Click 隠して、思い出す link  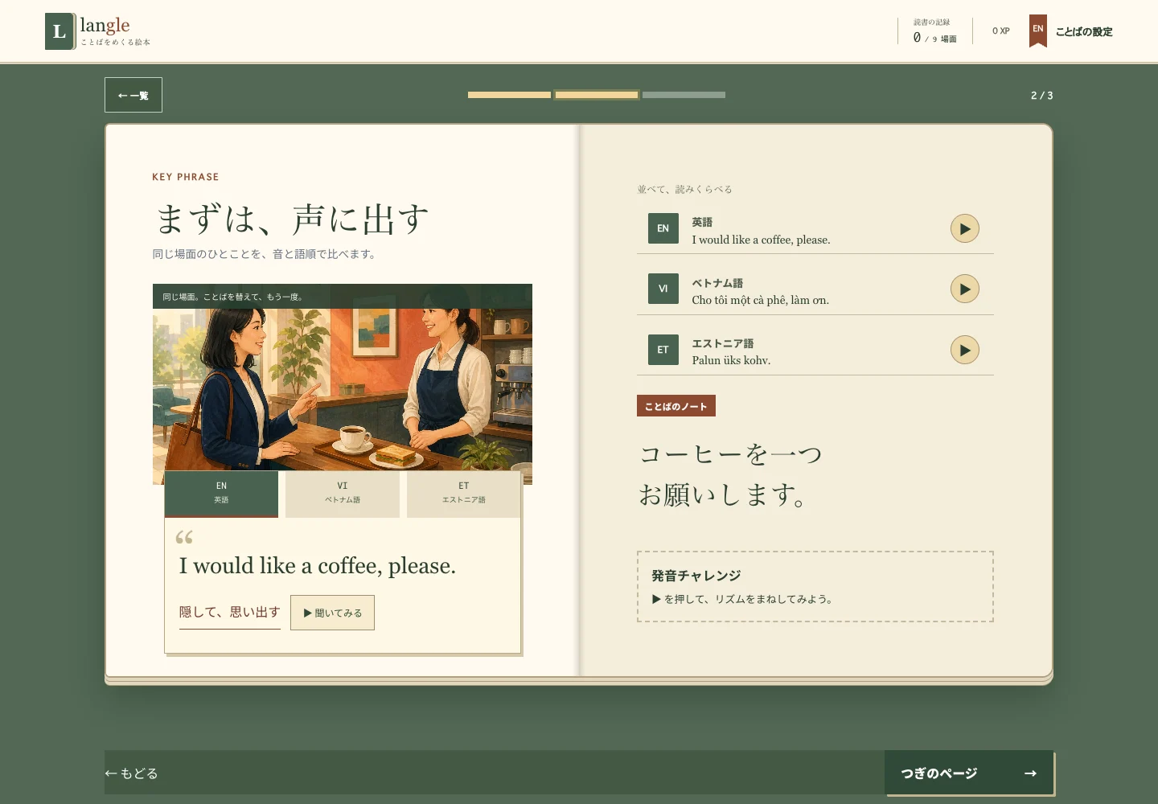(230, 613)
